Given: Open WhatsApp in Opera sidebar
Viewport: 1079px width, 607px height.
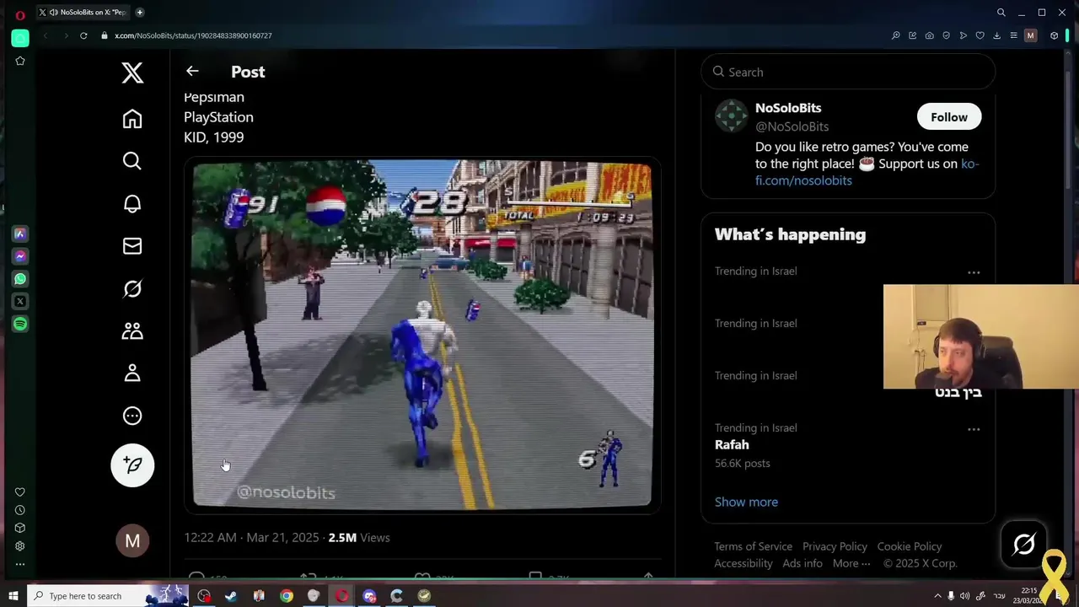Looking at the screenshot, I should 20,279.
